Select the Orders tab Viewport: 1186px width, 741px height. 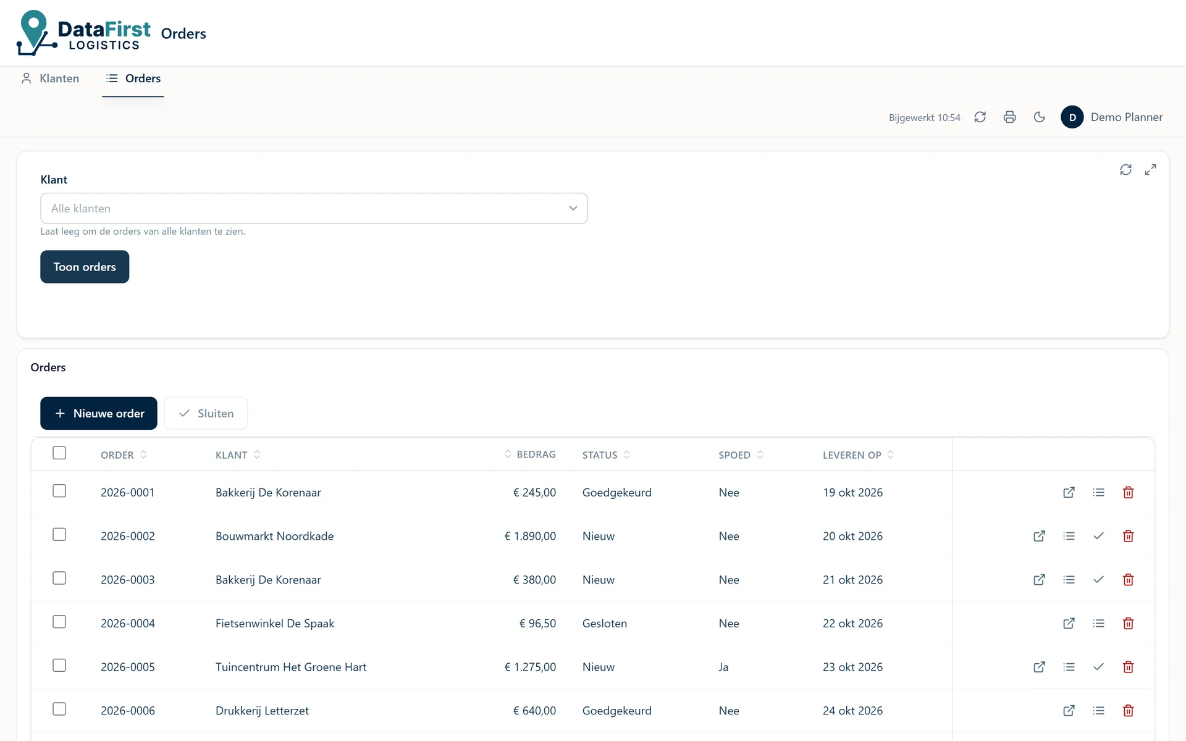(133, 78)
